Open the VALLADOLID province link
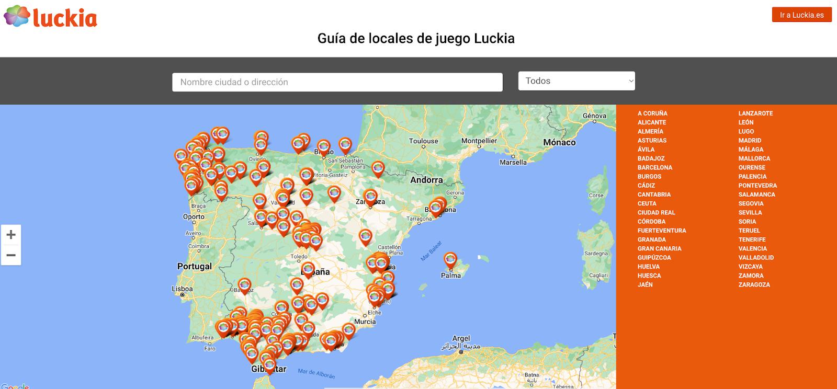The image size is (837, 389). click(x=756, y=258)
